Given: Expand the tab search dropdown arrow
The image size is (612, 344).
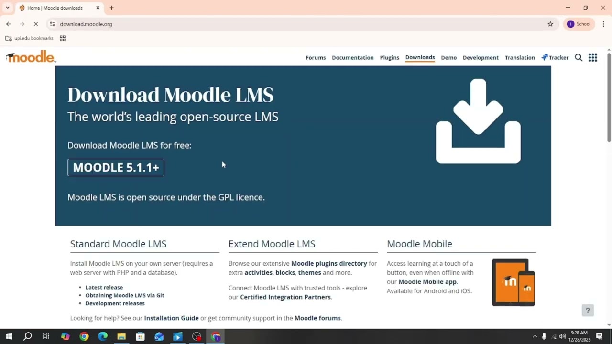Looking at the screenshot, I should click(8, 8).
